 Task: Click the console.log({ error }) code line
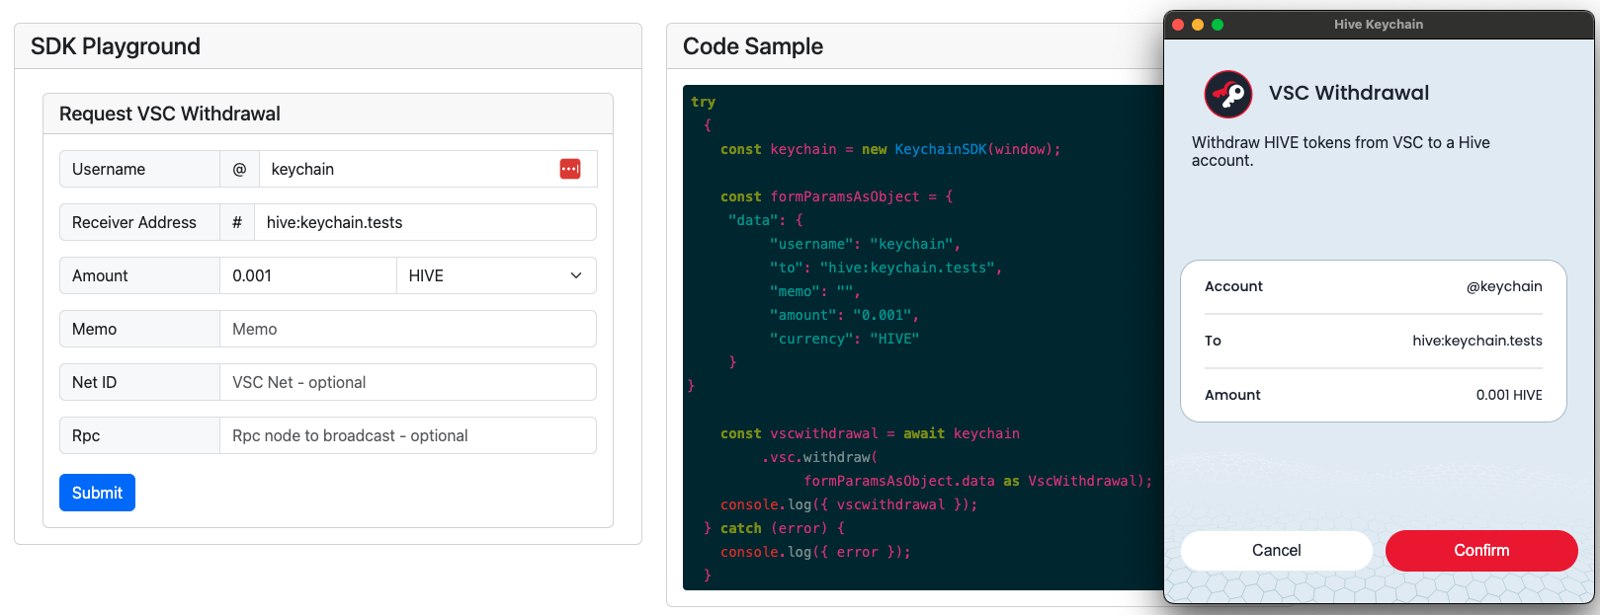815,552
